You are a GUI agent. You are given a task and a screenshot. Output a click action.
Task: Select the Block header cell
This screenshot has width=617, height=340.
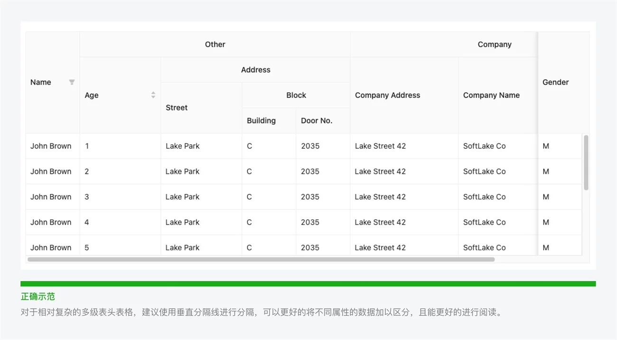(x=296, y=95)
